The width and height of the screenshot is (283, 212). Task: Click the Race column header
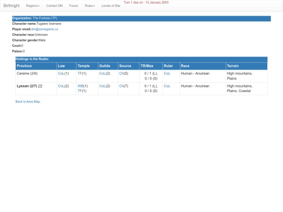click(203, 66)
